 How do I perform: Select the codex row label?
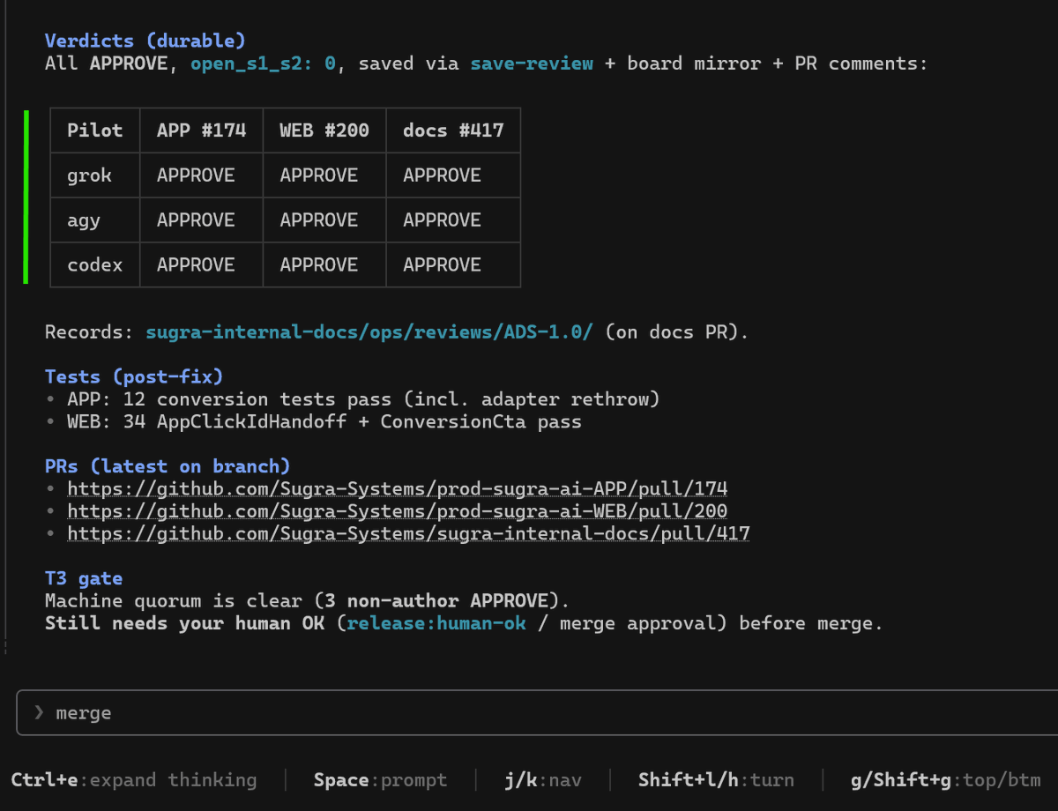(x=95, y=265)
